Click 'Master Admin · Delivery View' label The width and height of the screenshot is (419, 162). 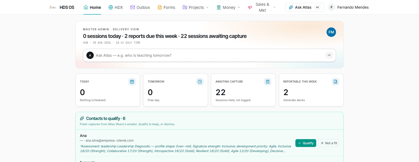pos(111,29)
